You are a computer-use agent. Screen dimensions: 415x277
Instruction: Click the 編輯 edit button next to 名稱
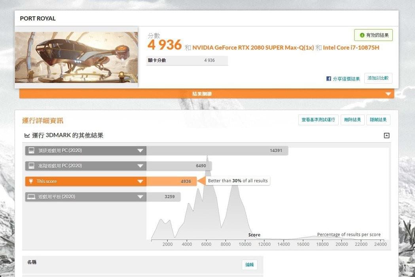pyautogui.click(x=250, y=265)
